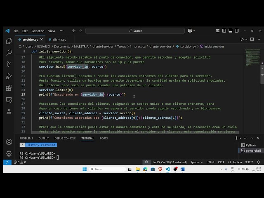Viewport: 264px width, 198px height.
Task: Open Windows Start button on taskbar
Action: point(85,169)
